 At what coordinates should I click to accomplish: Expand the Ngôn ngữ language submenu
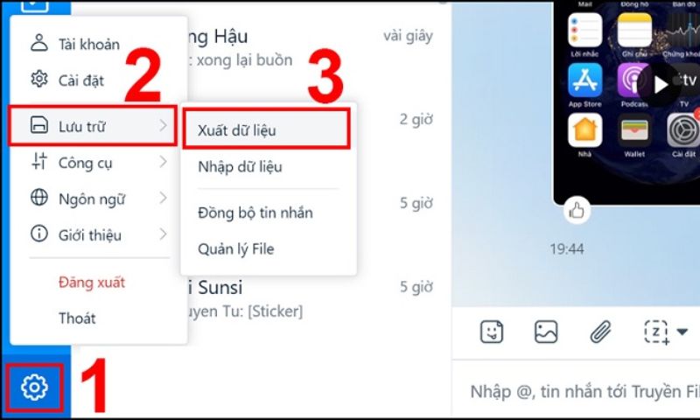tap(99, 198)
